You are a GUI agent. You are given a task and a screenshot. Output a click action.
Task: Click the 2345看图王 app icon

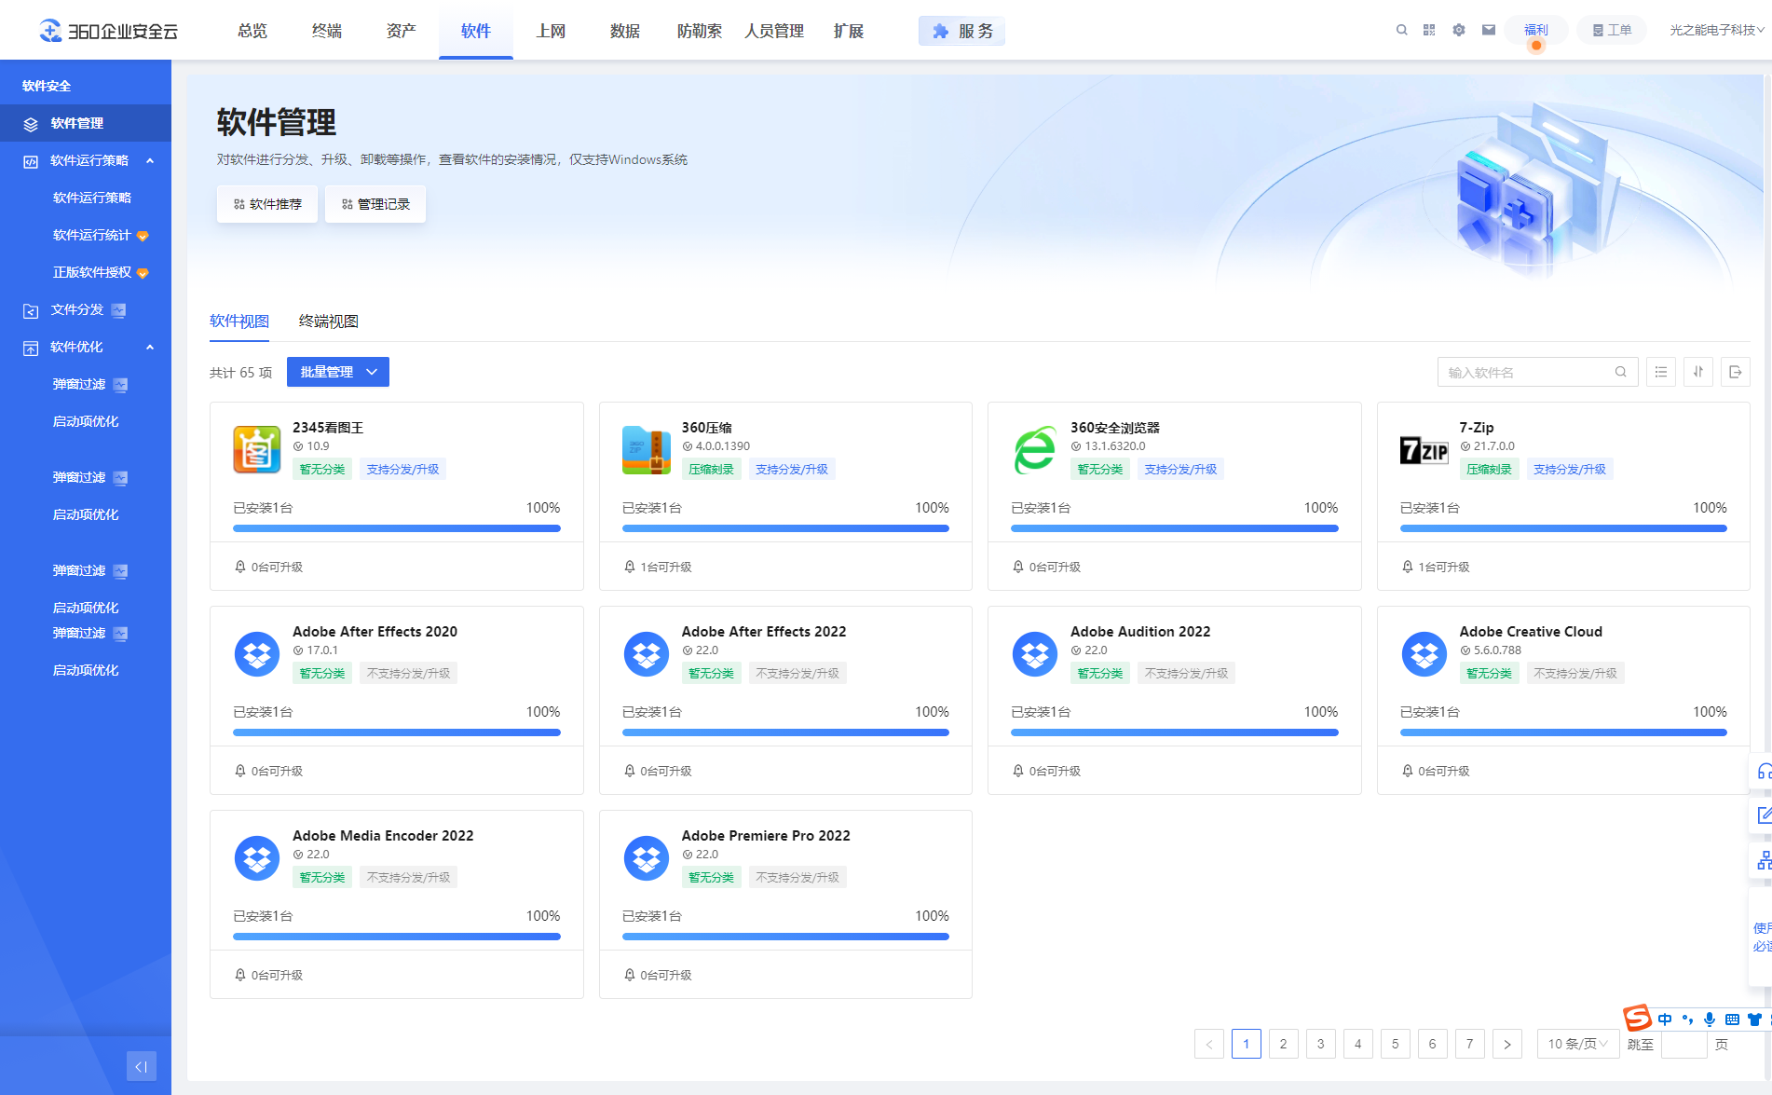tap(257, 450)
